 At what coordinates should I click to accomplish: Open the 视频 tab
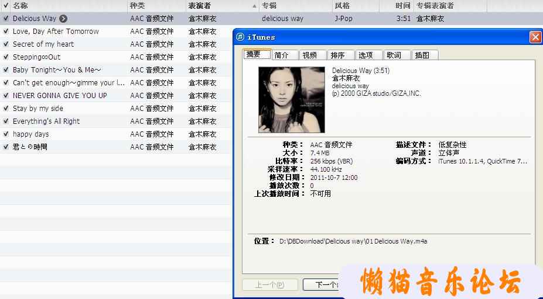(313, 55)
